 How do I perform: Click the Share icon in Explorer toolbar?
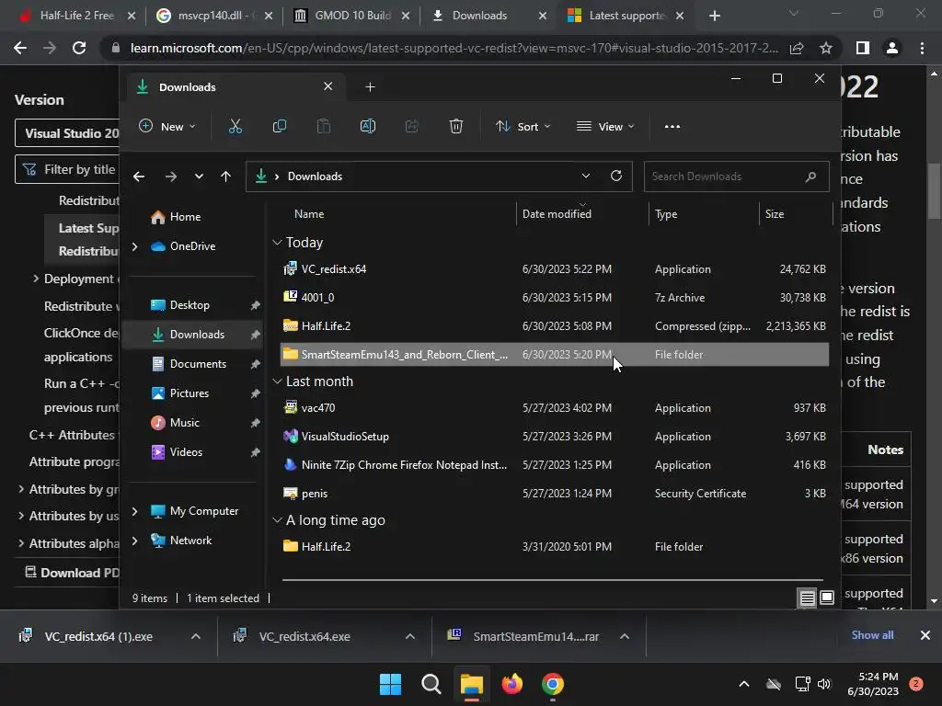tap(411, 126)
